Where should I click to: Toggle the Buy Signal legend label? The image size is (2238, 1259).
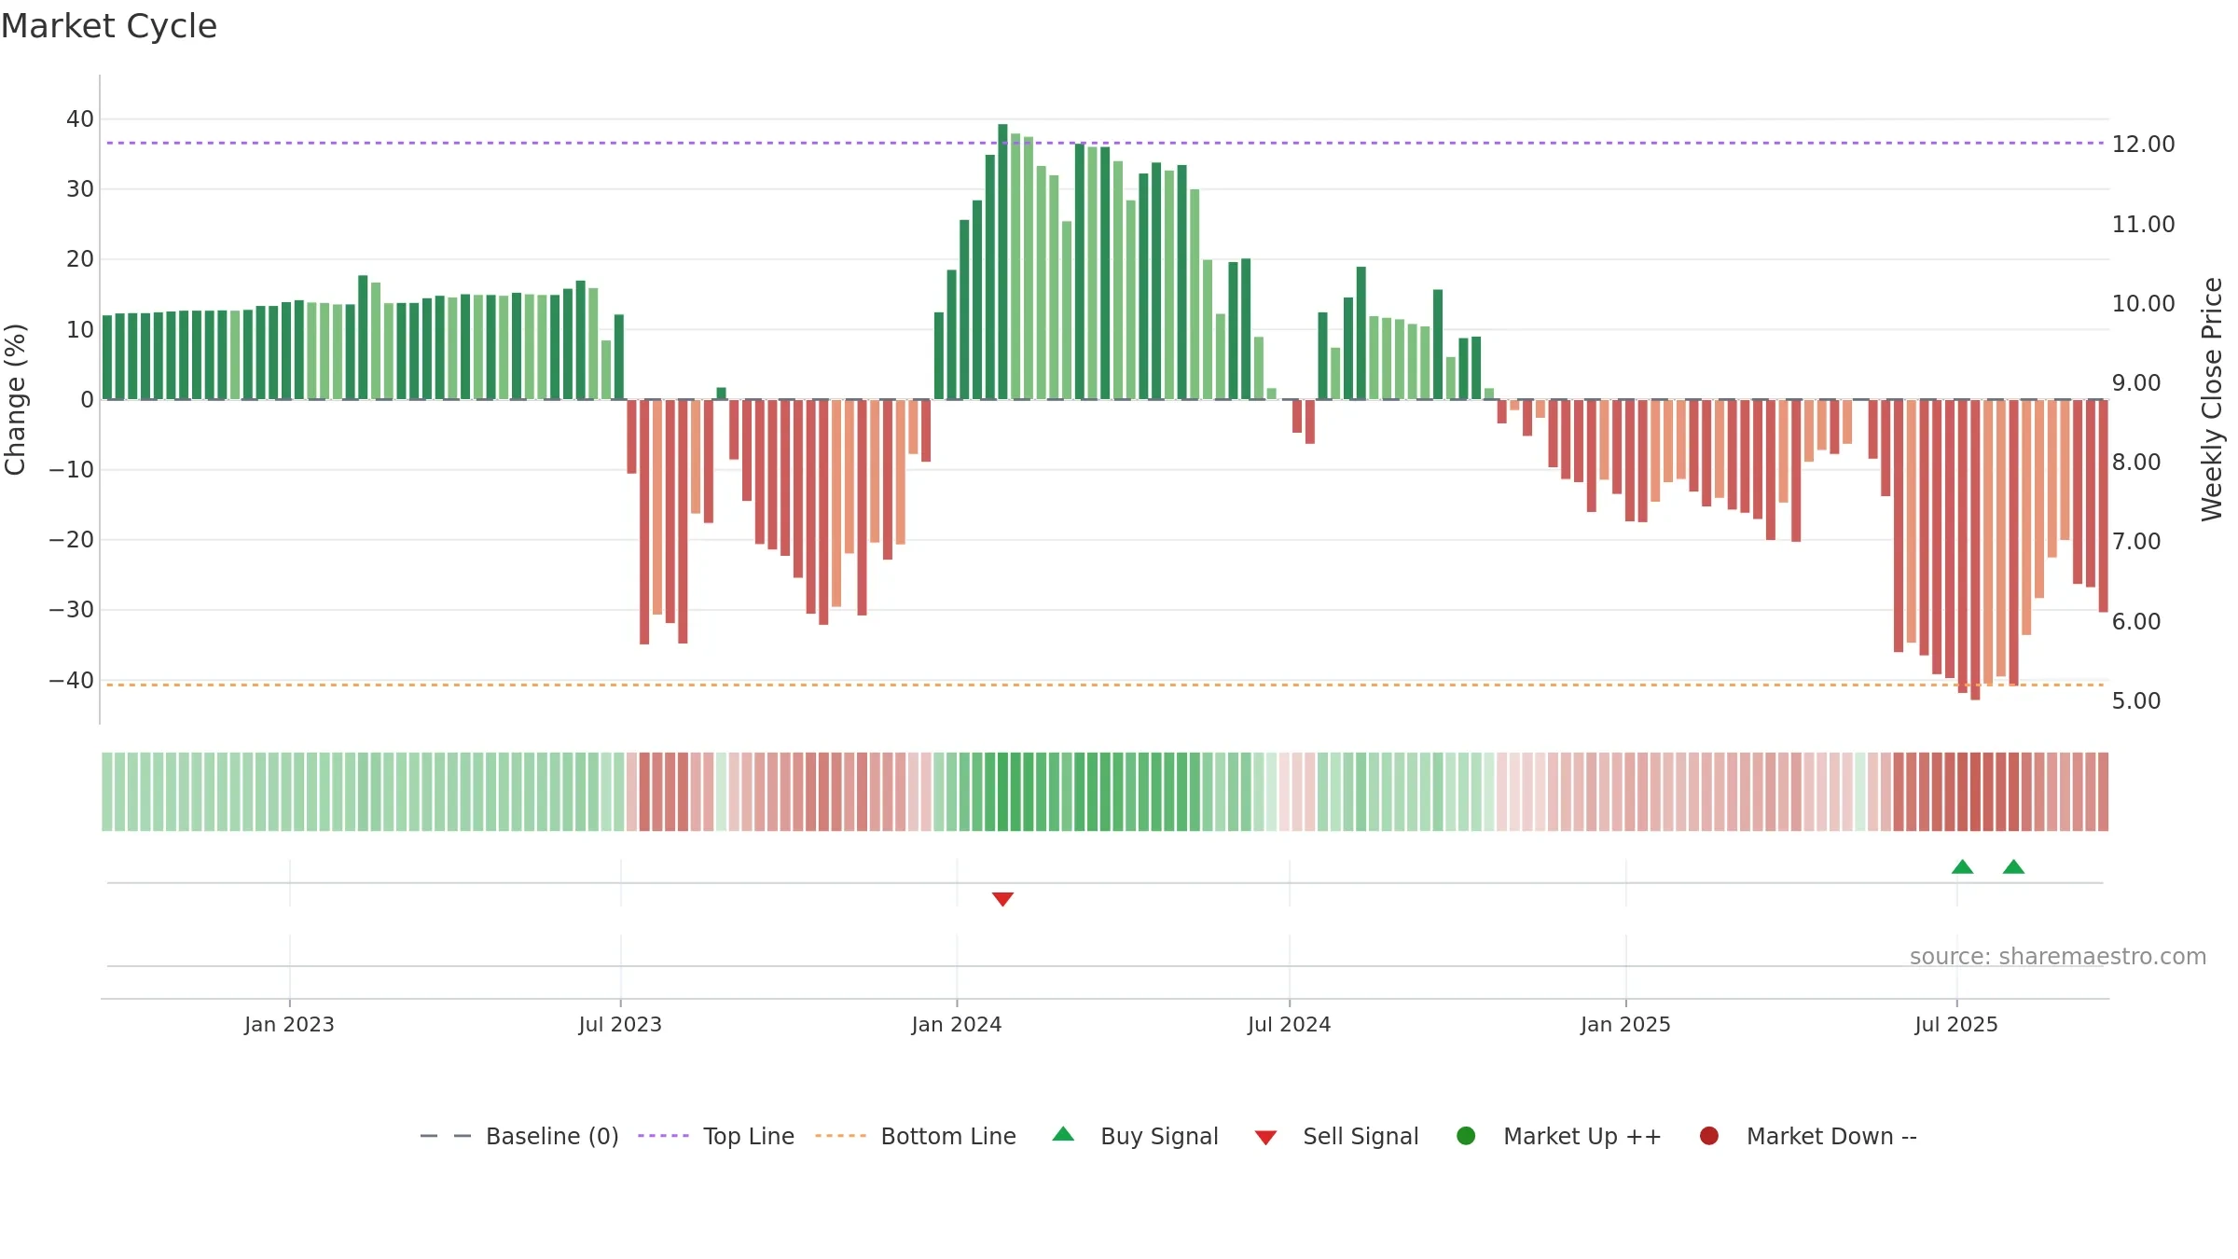[x=1159, y=1137]
